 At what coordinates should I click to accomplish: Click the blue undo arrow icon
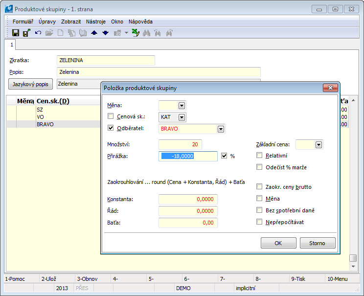[x=38, y=33]
